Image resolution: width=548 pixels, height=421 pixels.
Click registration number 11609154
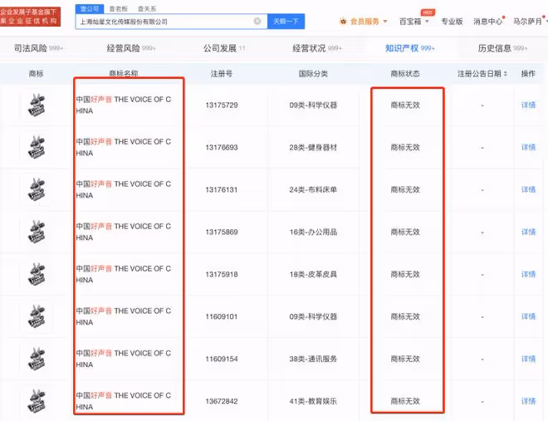[222, 359]
